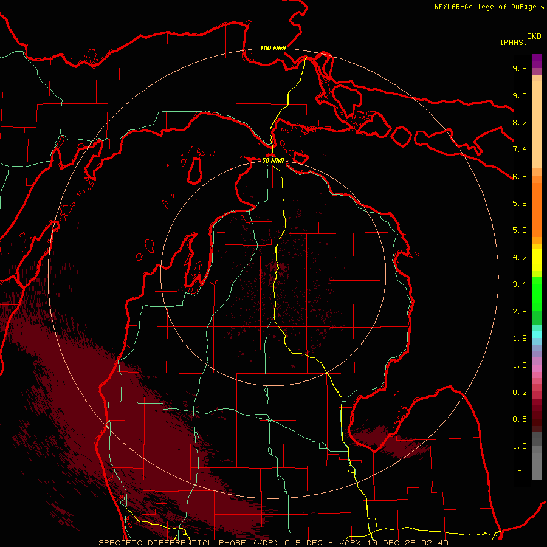Select the -1.3 scale value
Screen dimensions: 547x547
pos(517,446)
